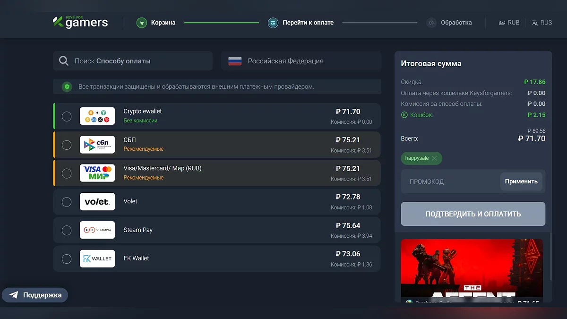The image size is (567, 319).
Task: Click the Без комиссии label
Action: [140, 121]
